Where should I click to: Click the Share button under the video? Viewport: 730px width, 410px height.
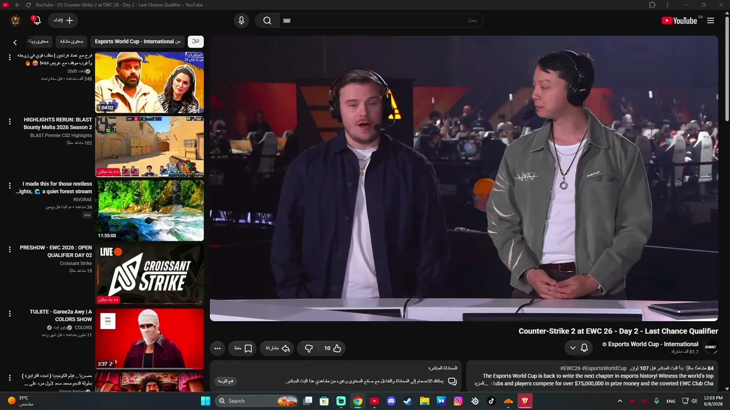click(x=278, y=348)
